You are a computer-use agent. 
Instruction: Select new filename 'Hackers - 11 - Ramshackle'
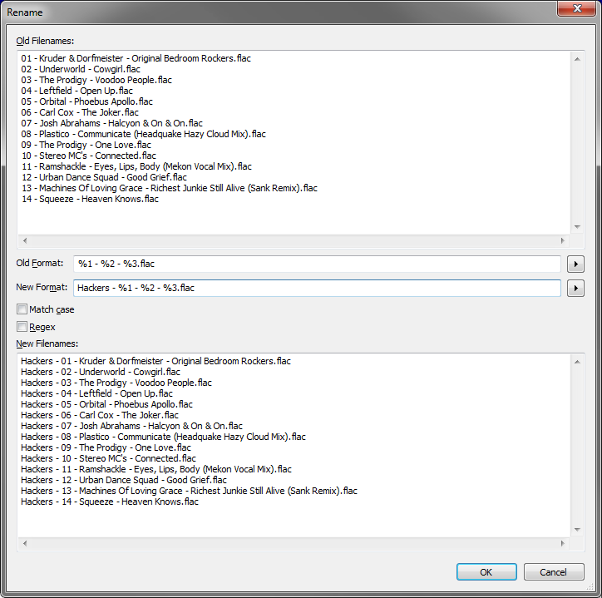pyautogui.click(x=156, y=469)
